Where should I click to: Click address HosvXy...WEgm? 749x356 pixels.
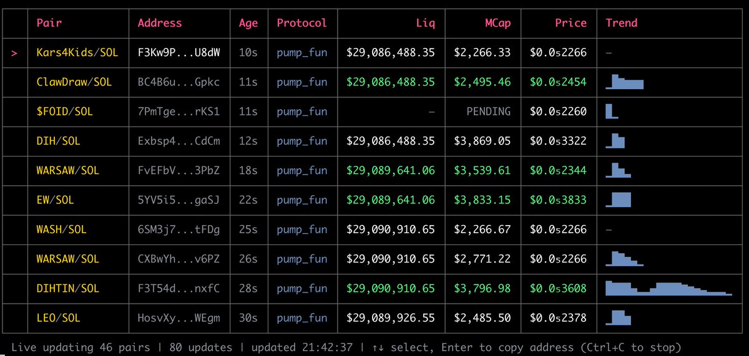click(x=179, y=318)
